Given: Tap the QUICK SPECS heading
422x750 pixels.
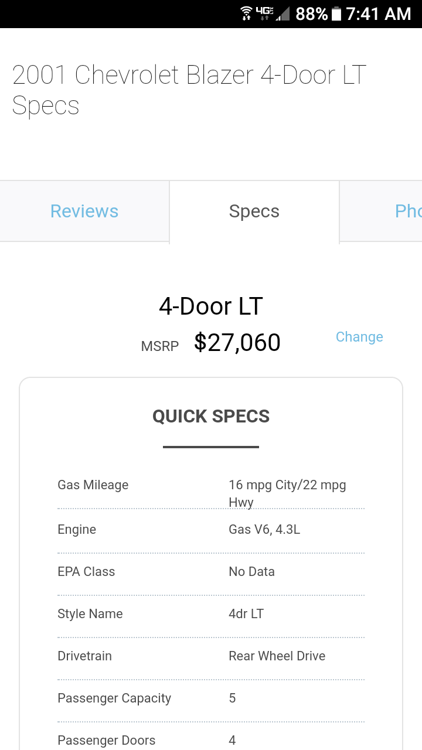Looking at the screenshot, I should (211, 417).
